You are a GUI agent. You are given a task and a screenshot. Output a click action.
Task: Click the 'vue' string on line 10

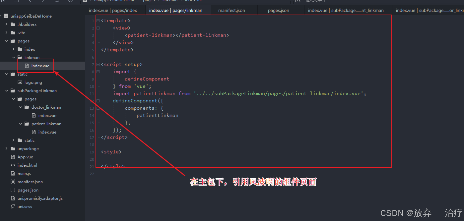click(141, 86)
